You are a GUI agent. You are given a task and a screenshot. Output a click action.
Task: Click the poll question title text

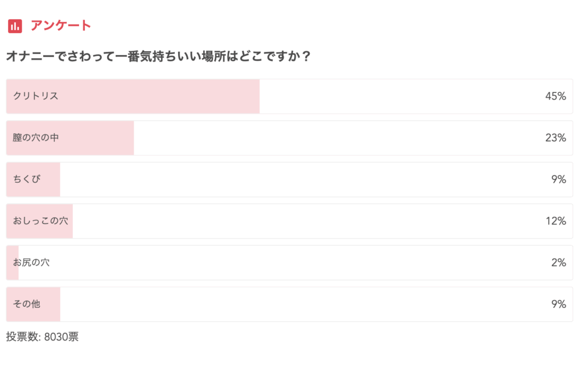click(158, 57)
